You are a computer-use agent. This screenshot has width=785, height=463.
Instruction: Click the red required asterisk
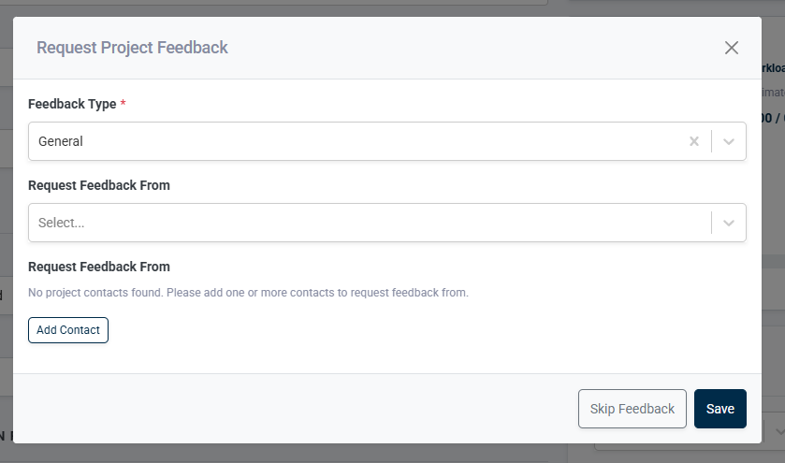(123, 104)
